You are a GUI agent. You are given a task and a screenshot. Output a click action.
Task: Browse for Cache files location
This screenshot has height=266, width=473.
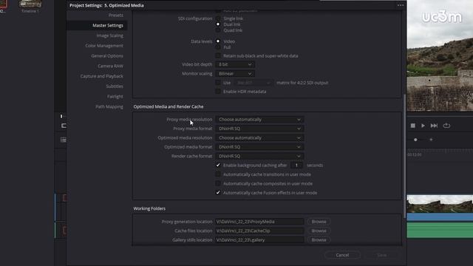click(x=319, y=231)
